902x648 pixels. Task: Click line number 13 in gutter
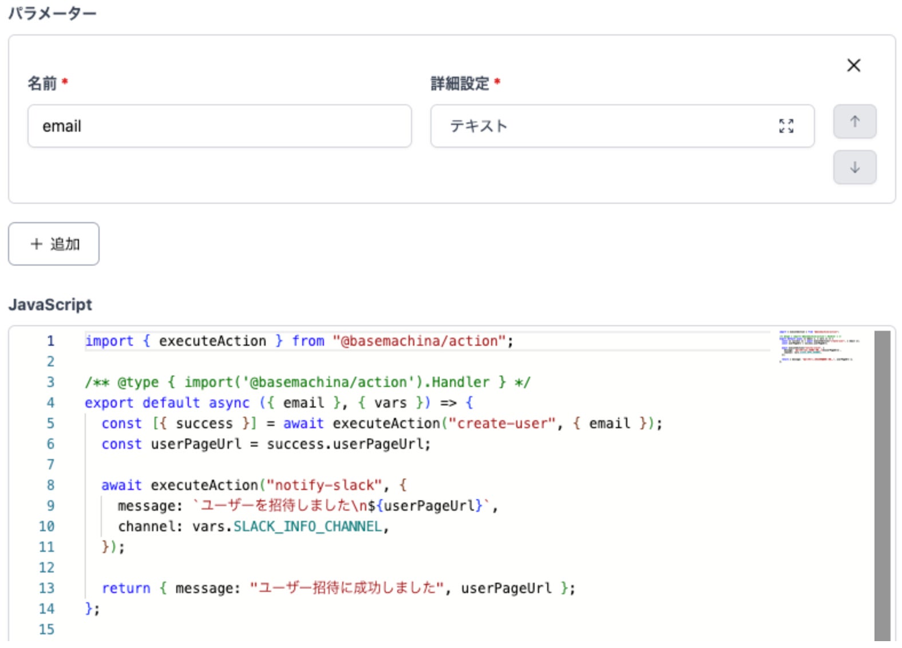tap(47, 588)
